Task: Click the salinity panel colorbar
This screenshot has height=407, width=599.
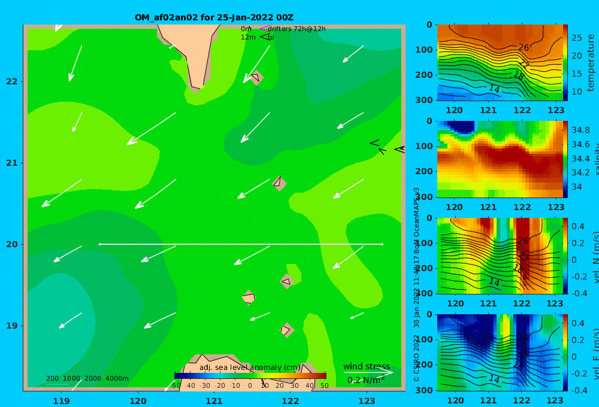Action: pos(565,159)
